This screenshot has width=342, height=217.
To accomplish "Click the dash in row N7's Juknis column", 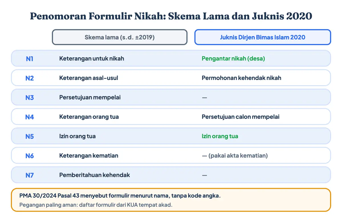I will tap(204, 175).
